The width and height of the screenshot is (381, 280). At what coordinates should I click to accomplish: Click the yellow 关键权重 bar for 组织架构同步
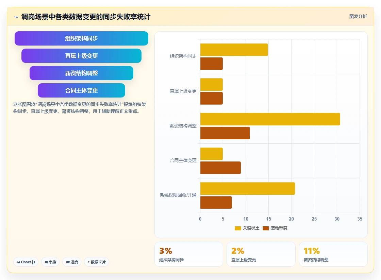point(234,50)
